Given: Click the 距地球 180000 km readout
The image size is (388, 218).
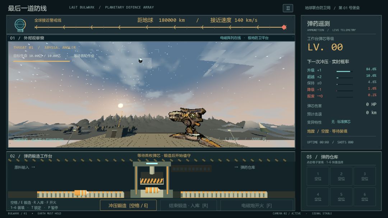Looking at the screenshot, I should pos(161,20).
